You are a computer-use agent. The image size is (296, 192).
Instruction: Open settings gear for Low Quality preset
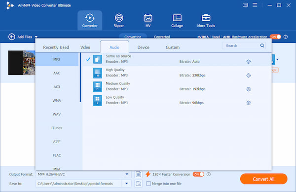click(x=249, y=103)
